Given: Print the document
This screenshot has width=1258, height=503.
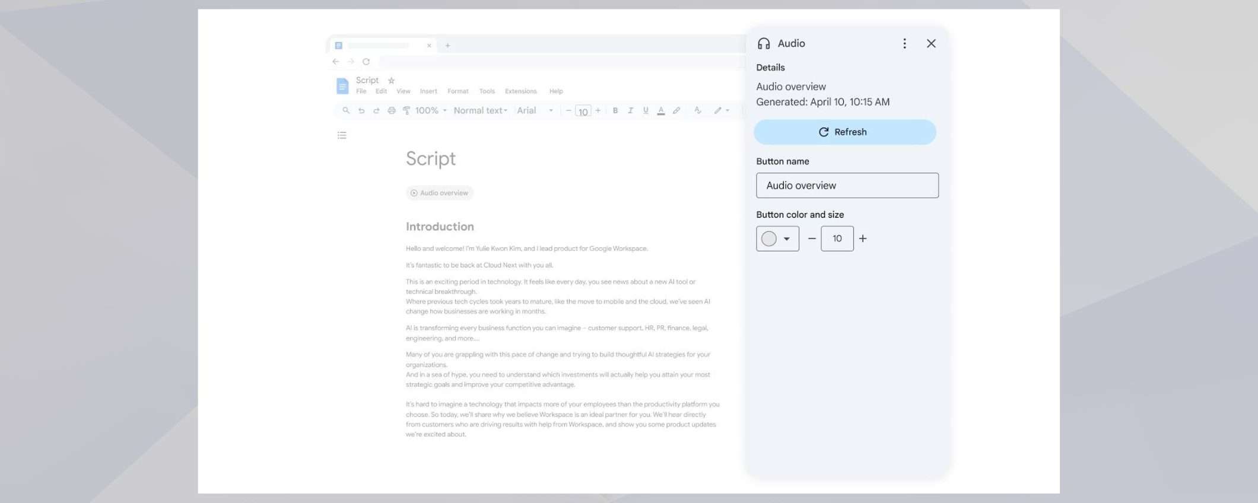Looking at the screenshot, I should [x=392, y=110].
